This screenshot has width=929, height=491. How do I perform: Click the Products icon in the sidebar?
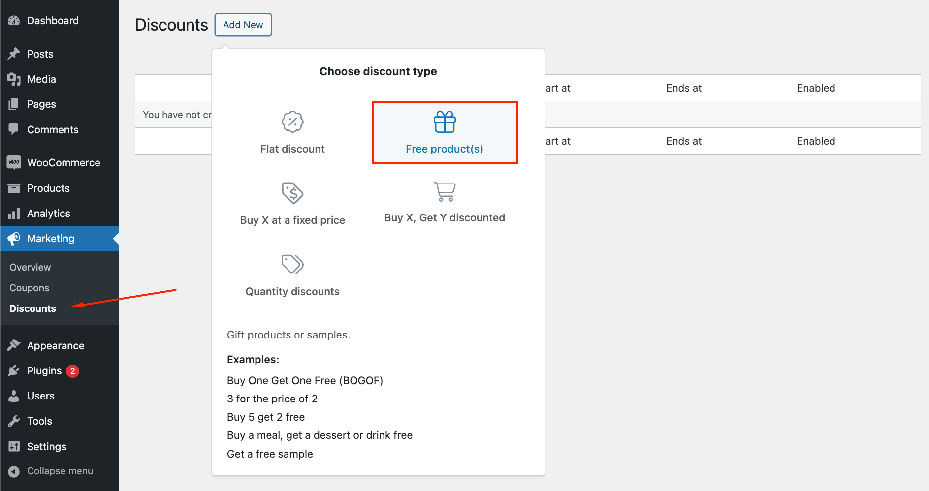(x=14, y=188)
